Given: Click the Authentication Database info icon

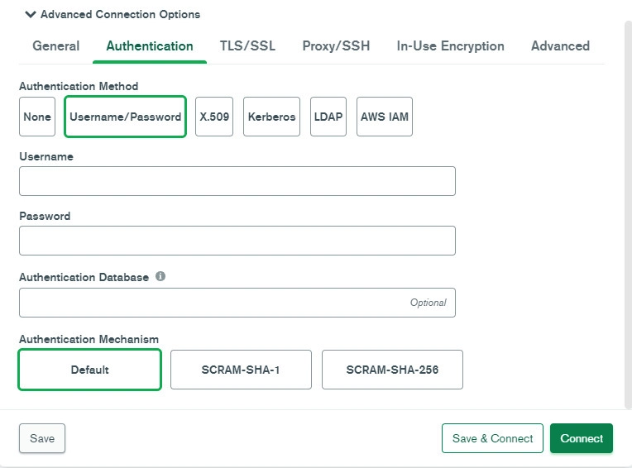Looking at the screenshot, I should pyautogui.click(x=160, y=276).
